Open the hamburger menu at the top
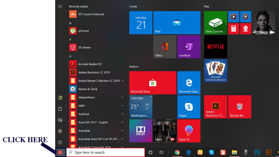The image size is (279, 157). tap(60, 6)
